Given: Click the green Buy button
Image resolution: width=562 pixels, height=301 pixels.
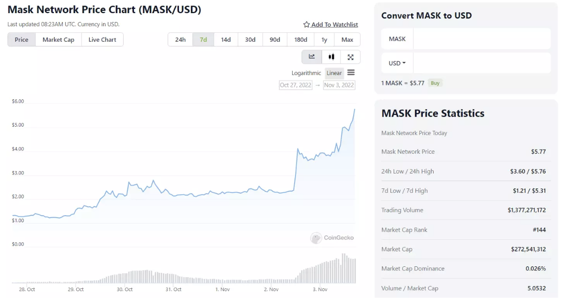Looking at the screenshot, I should click(x=435, y=83).
